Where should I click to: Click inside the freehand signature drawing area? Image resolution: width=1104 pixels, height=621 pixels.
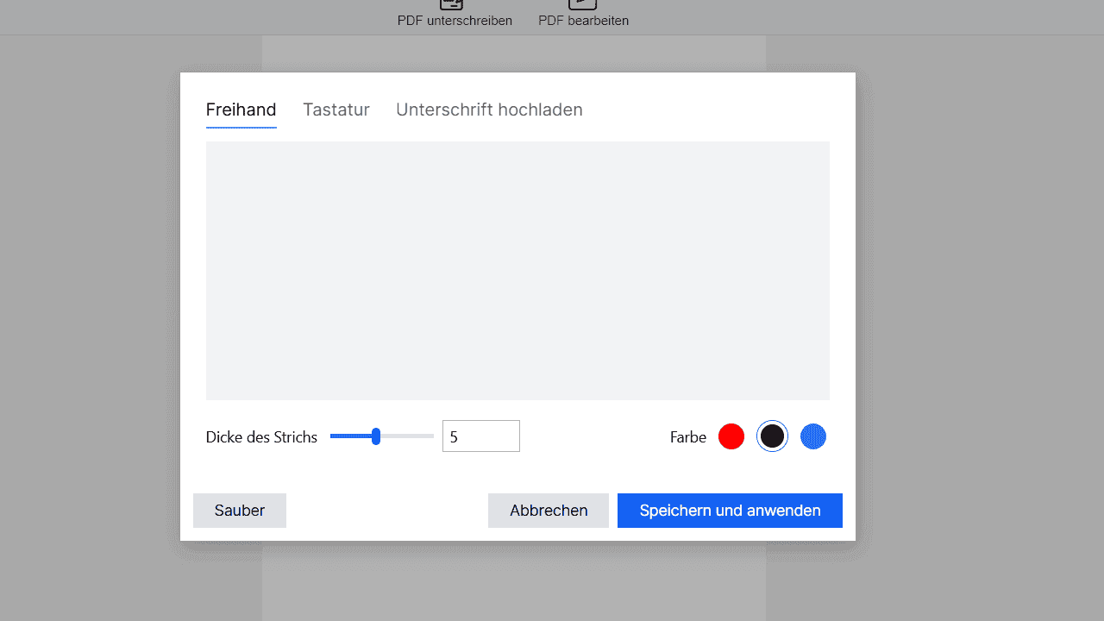point(517,271)
